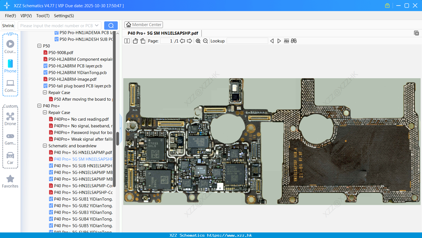This screenshot has height=238, width=422.
Task: Click the motherboard image in viewer
Action: tap(272, 141)
